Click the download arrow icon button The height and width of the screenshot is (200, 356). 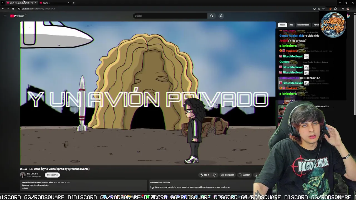click(256, 175)
